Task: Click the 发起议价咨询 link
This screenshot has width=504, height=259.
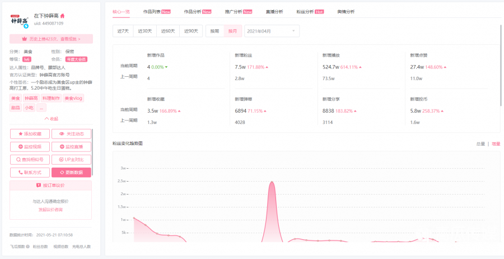Action: [x=50, y=210]
